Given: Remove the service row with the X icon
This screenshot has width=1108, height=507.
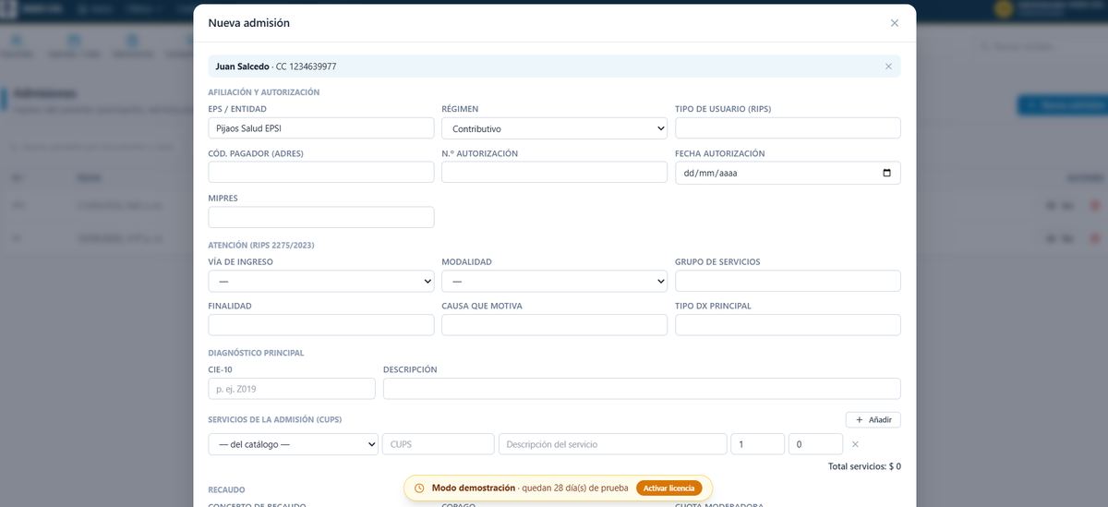Looking at the screenshot, I should [x=855, y=444].
